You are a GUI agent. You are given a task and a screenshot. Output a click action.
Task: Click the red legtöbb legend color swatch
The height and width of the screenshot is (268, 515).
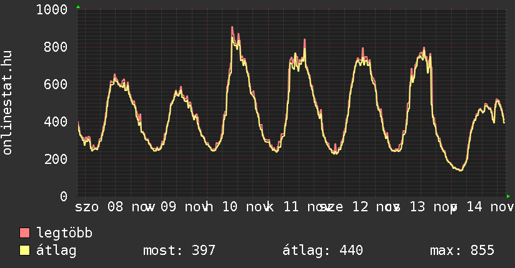pos(25,233)
